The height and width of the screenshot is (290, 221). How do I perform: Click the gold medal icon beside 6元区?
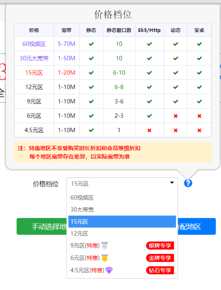(x=105, y=258)
